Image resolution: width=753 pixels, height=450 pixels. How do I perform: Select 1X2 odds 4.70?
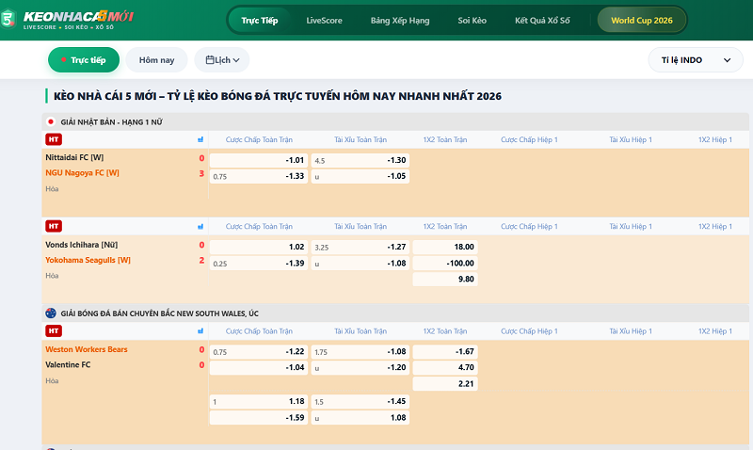(445, 367)
